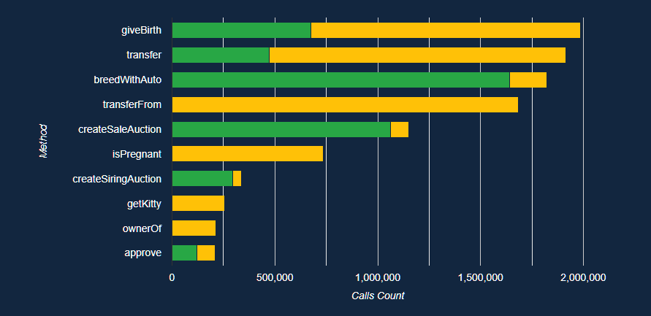Select the yellow isPregnant bar

(x=248, y=154)
